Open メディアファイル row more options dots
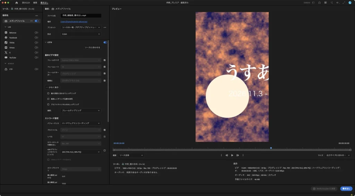This screenshot has width=355, height=196. click(32, 21)
